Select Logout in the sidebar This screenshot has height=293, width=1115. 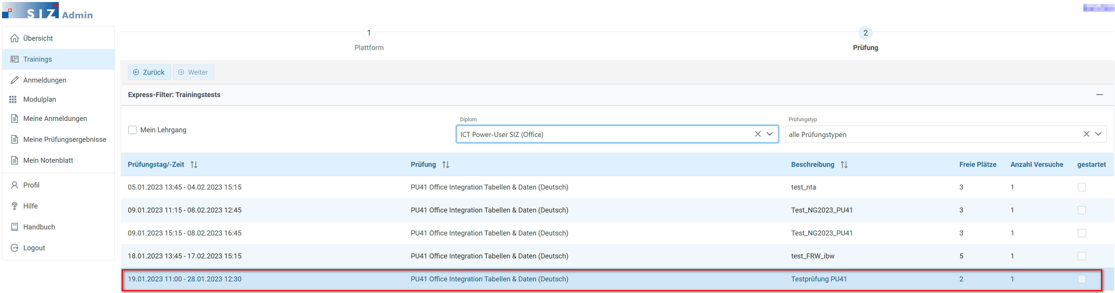[x=59, y=248]
